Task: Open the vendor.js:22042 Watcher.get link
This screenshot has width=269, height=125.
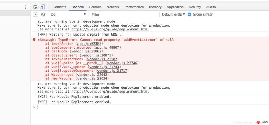Action: (92, 75)
